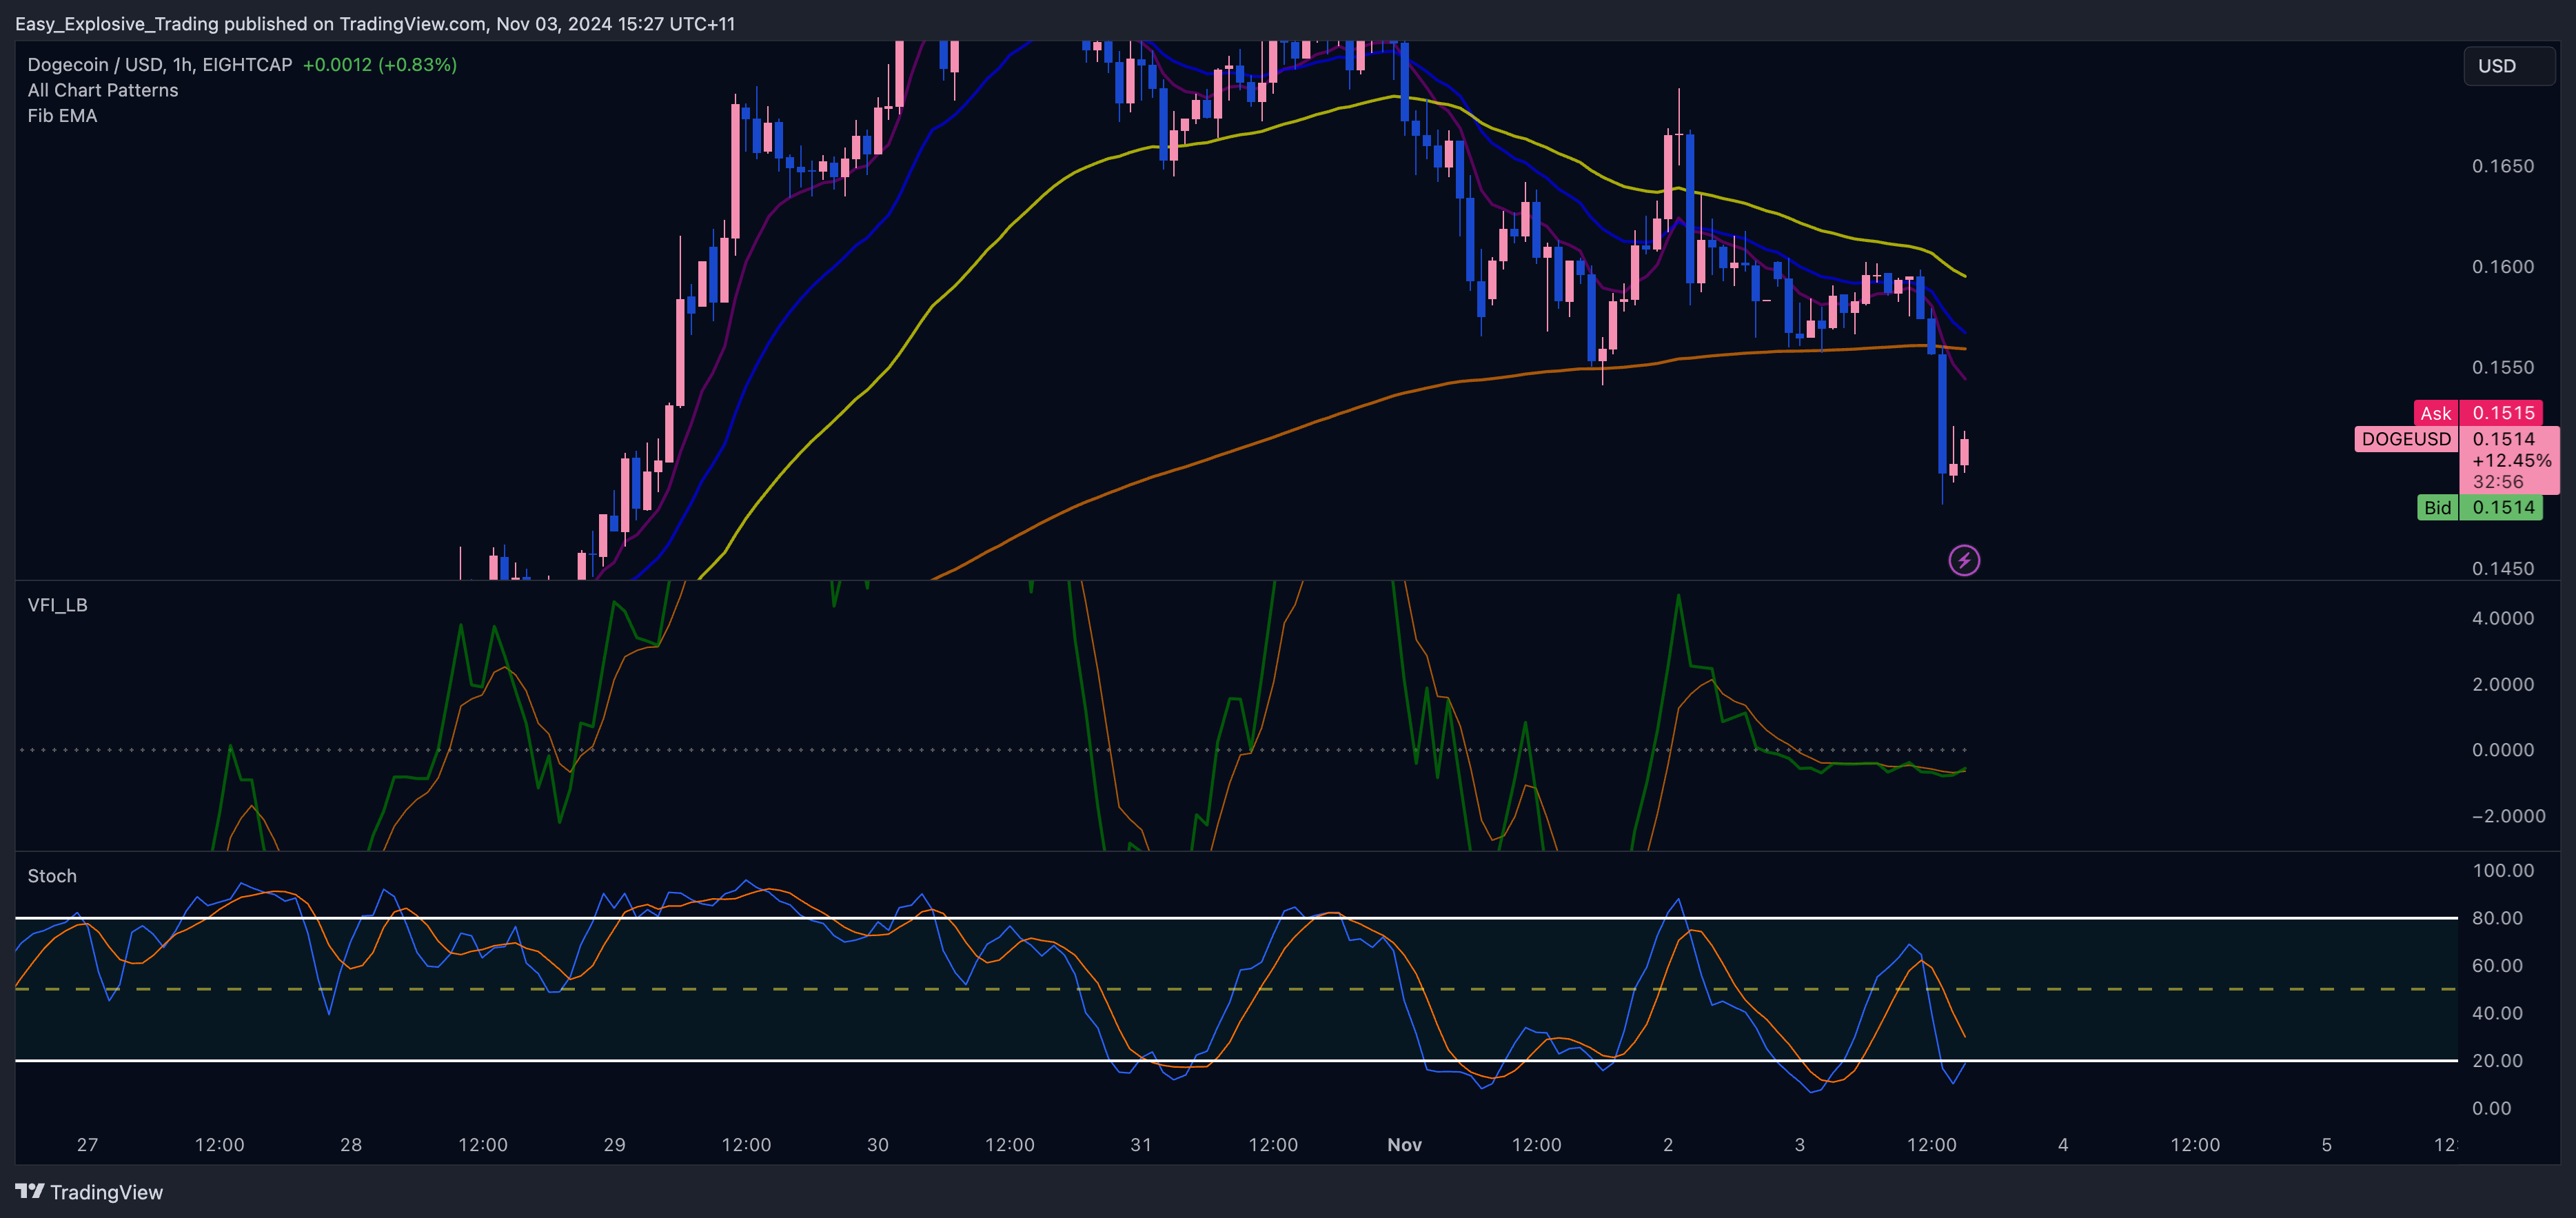Click the +12.45% change in price tag
The height and width of the screenshot is (1218, 2576).
[x=2511, y=461]
